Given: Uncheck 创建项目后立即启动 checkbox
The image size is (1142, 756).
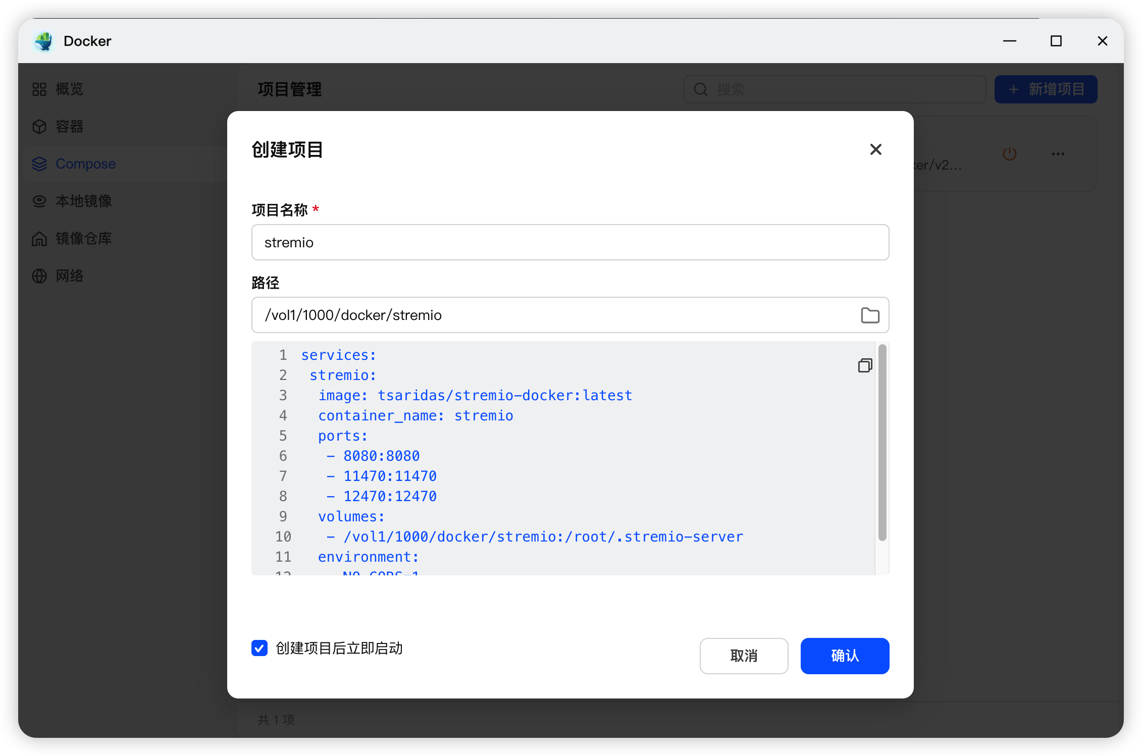Looking at the screenshot, I should (x=259, y=648).
